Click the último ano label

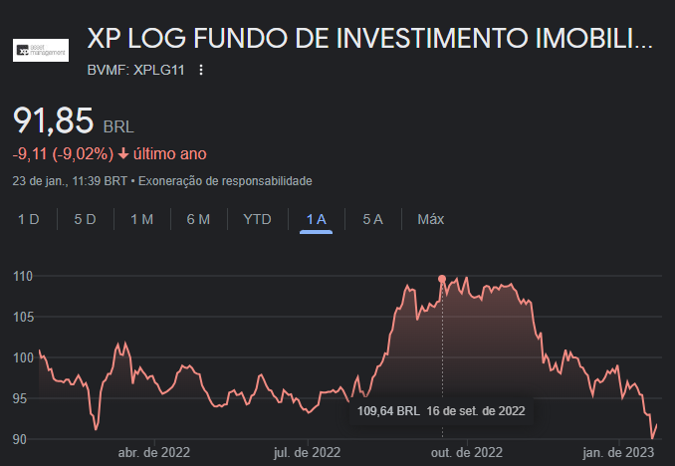click(170, 153)
